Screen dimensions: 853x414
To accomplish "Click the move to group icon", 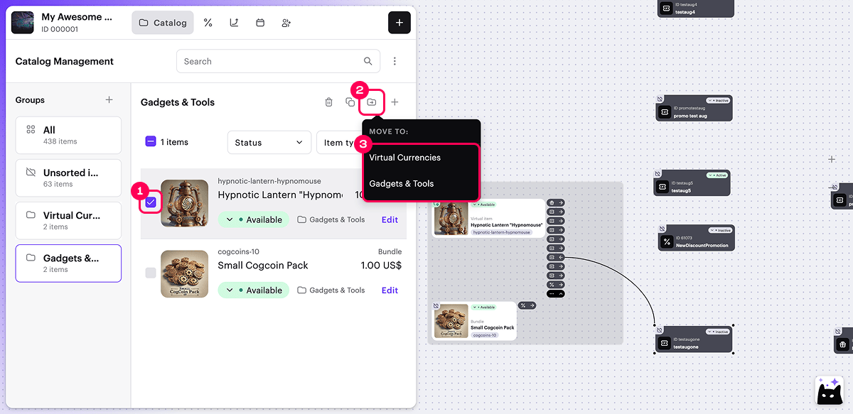I will pos(372,102).
